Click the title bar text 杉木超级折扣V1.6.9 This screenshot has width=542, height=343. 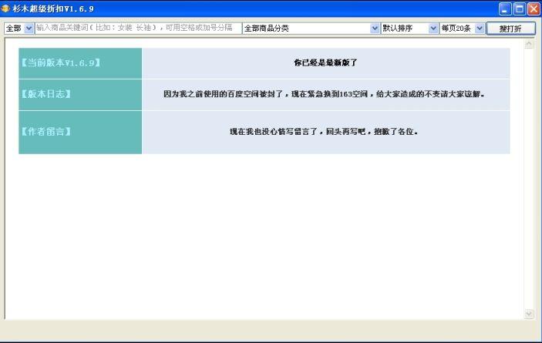click(52, 8)
